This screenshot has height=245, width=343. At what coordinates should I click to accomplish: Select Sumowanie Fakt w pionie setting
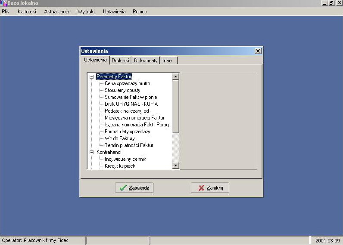click(131, 97)
